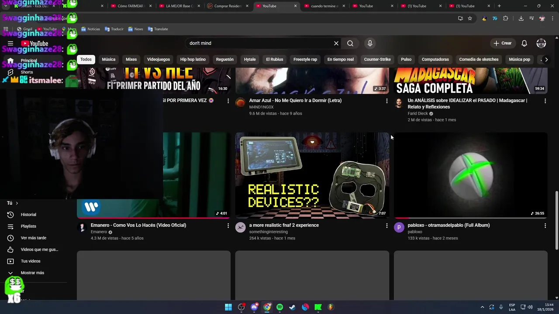Open options for Madagascar analysis video
Screen dimensions: 559x314
545,101
